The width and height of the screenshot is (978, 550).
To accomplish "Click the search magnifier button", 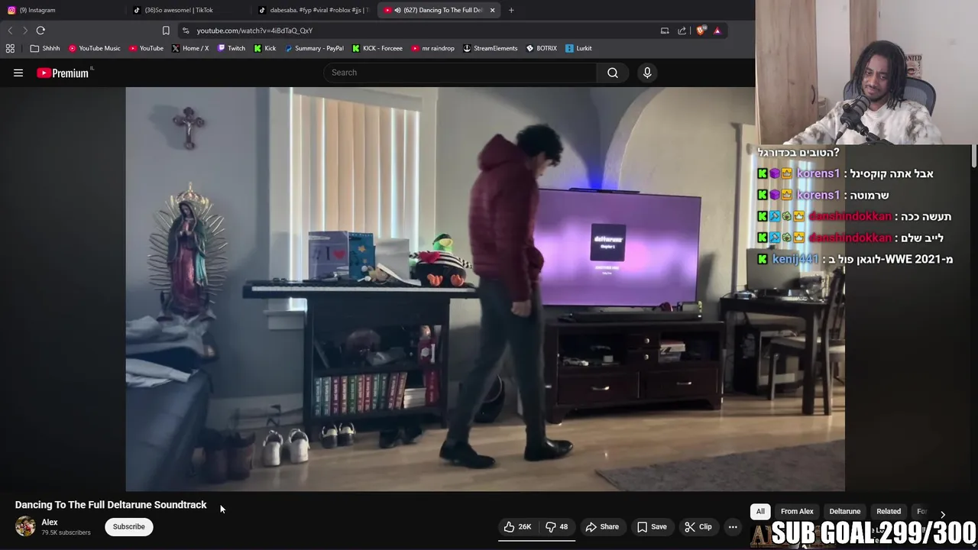I will coord(613,73).
